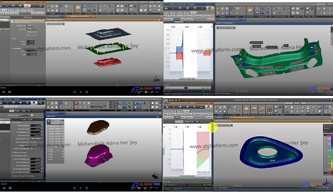Screen dimensions: 333x193
Task: Select the F-40 stage tab in bottom-right Evaluator
Action: [x=186, y=111]
